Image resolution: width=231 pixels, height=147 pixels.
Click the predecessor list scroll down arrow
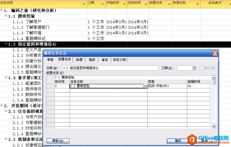[214, 126]
